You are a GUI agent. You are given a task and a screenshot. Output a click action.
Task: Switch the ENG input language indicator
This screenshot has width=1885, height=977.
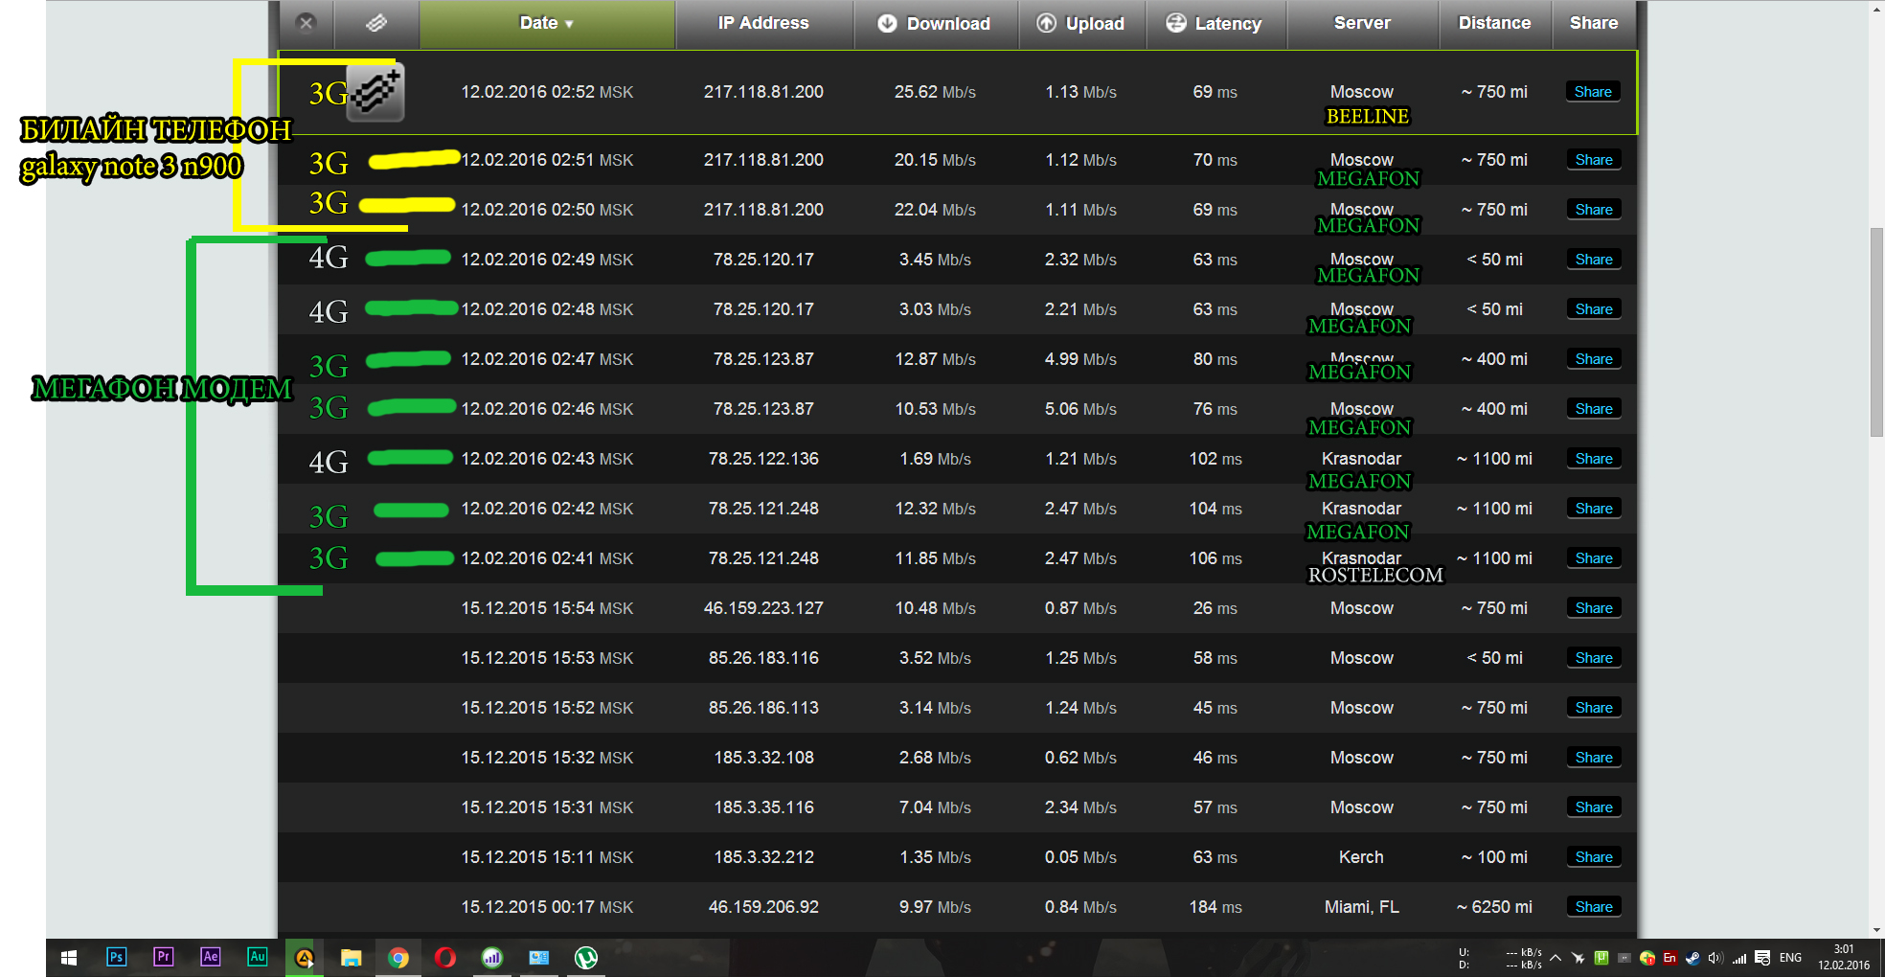click(1790, 958)
